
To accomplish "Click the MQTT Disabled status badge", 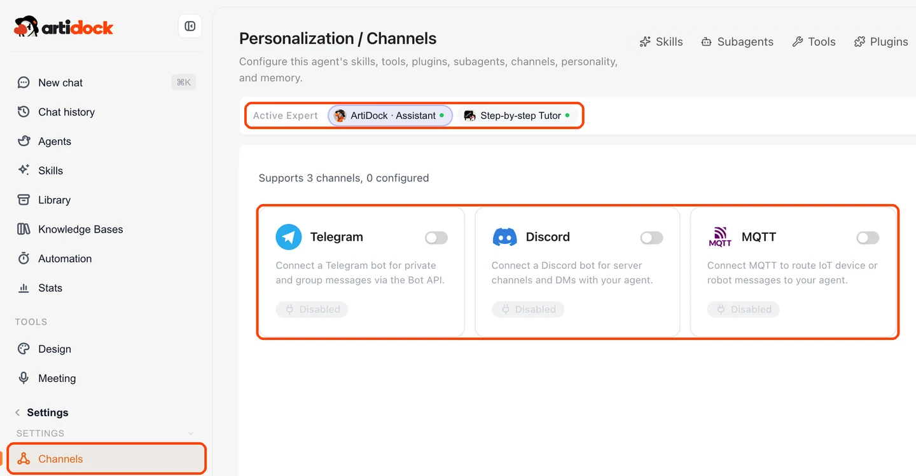I will click(x=744, y=309).
